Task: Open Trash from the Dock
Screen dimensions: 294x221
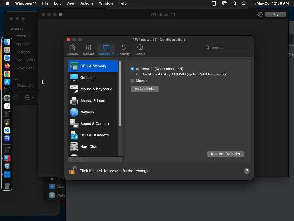Action: click(7, 186)
